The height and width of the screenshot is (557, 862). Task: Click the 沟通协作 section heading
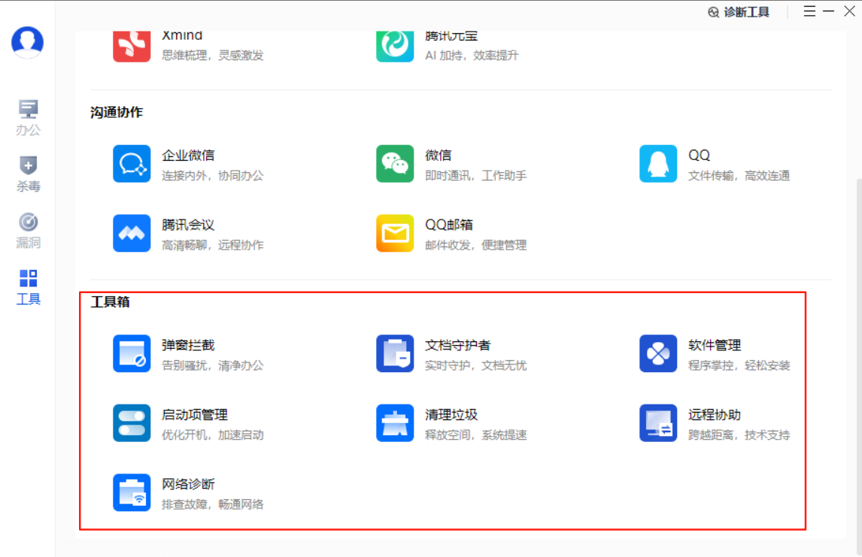(x=117, y=113)
